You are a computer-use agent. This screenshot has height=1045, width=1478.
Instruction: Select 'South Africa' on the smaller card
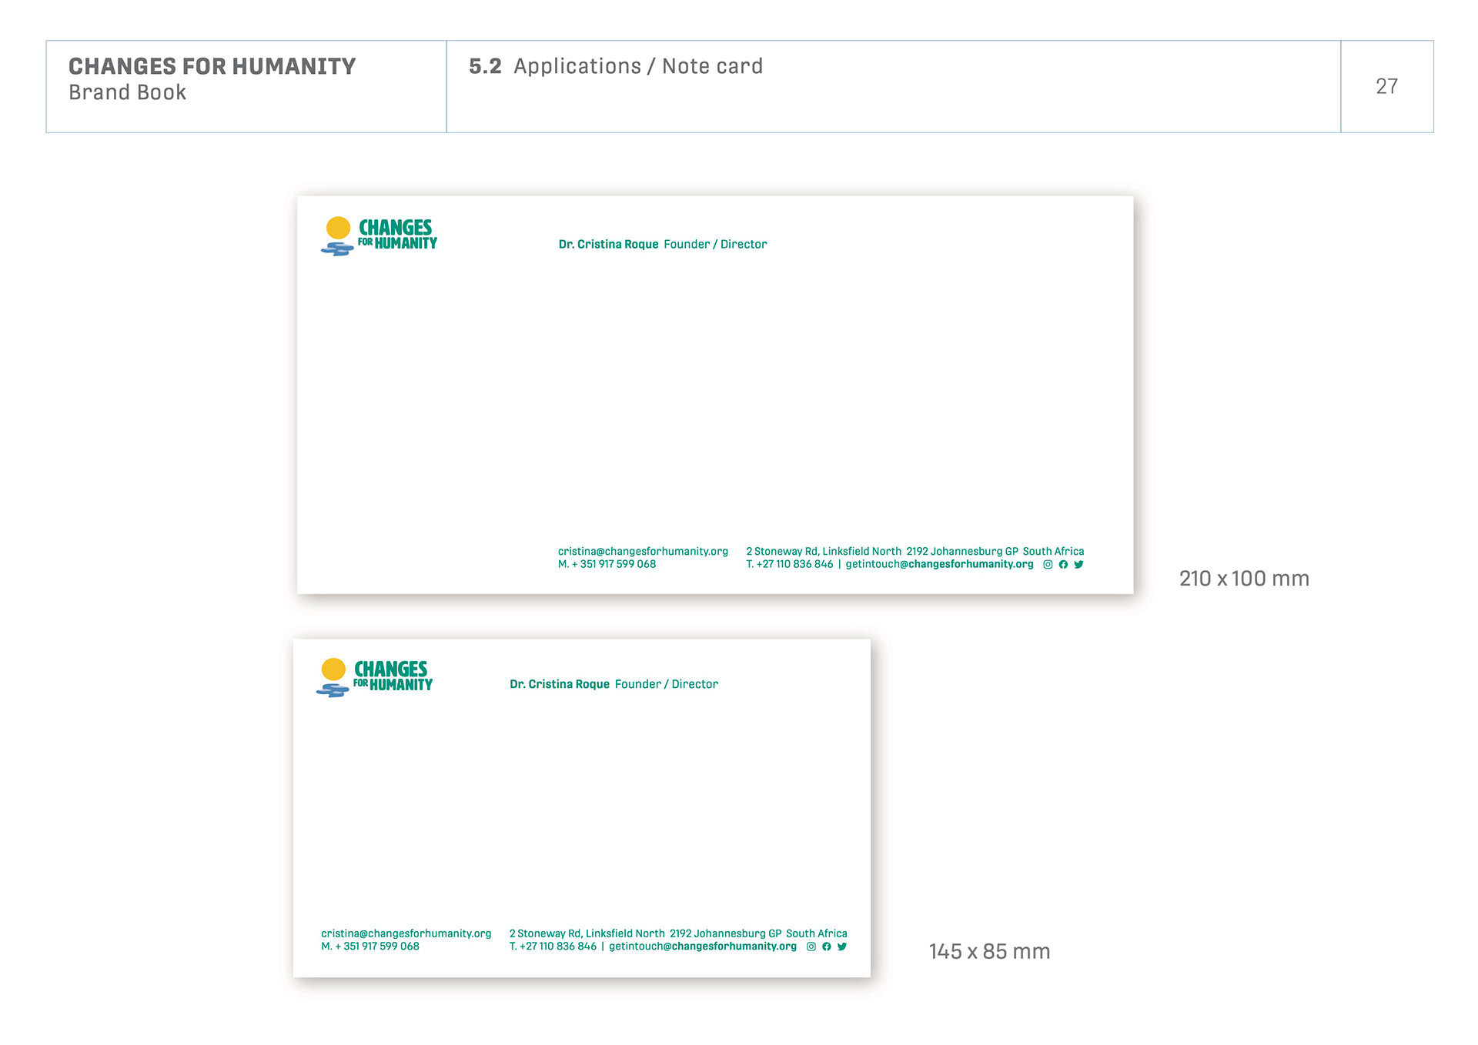817,934
